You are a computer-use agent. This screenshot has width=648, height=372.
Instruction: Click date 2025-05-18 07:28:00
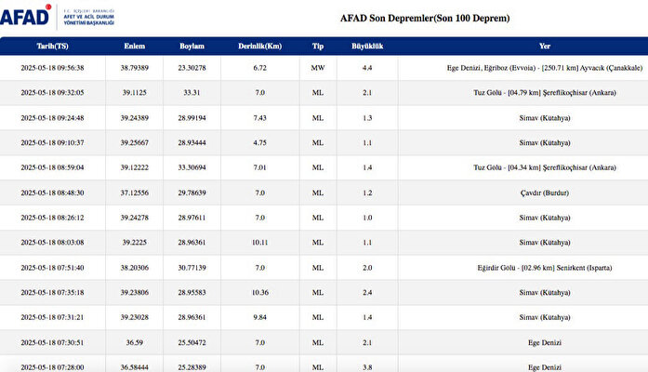pos(52,367)
